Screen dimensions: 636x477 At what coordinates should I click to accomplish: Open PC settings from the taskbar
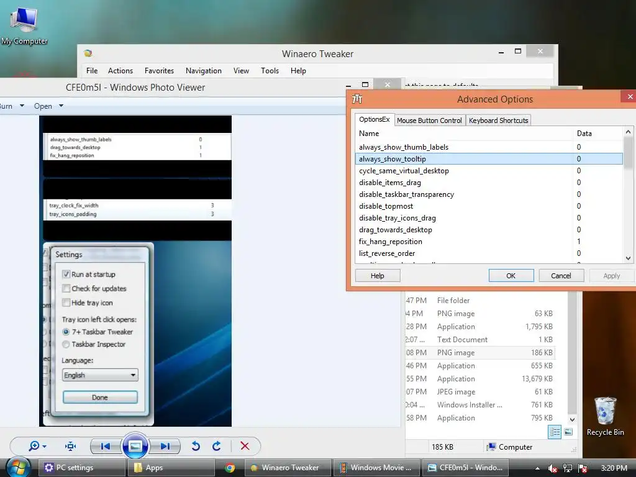82,468
